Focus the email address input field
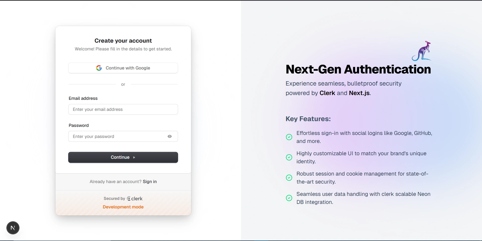This screenshot has width=482, height=241. tap(123, 109)
